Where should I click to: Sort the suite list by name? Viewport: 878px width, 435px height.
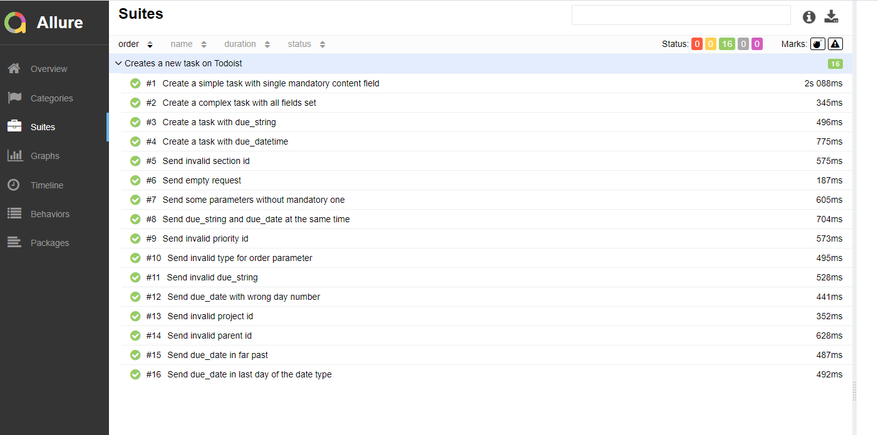tap(189, 44)
